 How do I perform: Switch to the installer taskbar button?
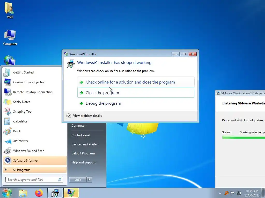(x=55, y=193)
